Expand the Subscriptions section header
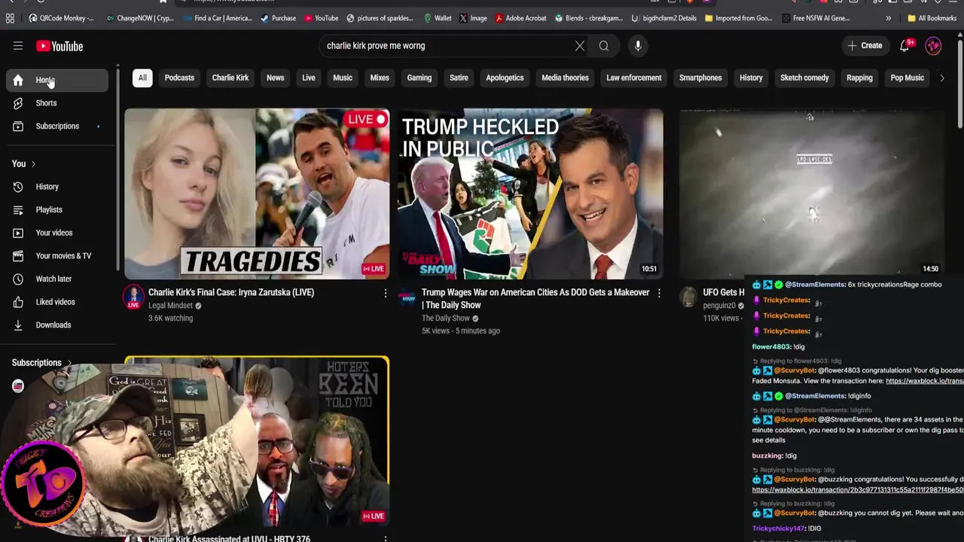 [x=41, y=363]
